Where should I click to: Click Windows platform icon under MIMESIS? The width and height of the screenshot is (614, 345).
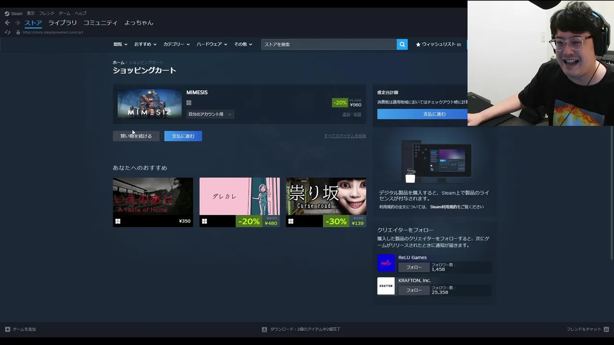click(x=189, y=103)
